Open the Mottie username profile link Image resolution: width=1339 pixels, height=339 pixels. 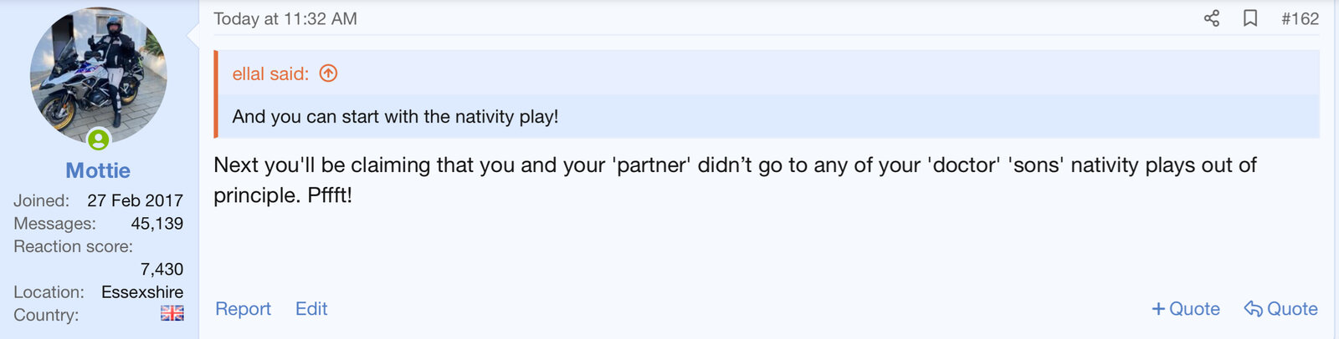pos(98,170)
